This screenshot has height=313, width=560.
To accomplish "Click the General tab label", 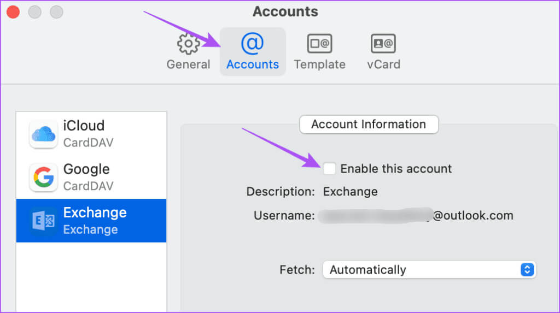I will 188,64.
